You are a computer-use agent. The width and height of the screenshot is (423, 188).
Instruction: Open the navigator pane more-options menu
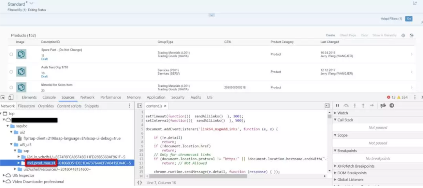tap(129, 106)
